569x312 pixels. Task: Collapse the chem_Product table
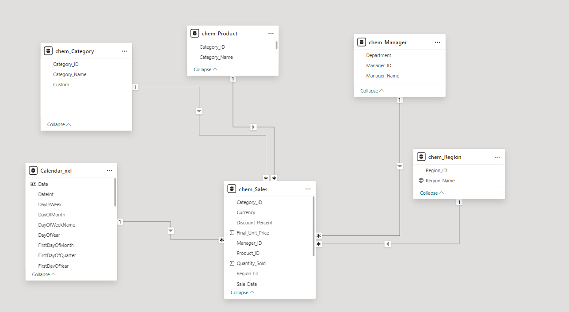point(206,69)
